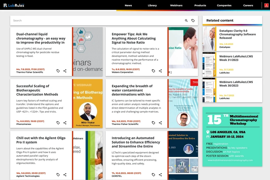Open the Products menu
Screen dimensions: 270x180
200,5
